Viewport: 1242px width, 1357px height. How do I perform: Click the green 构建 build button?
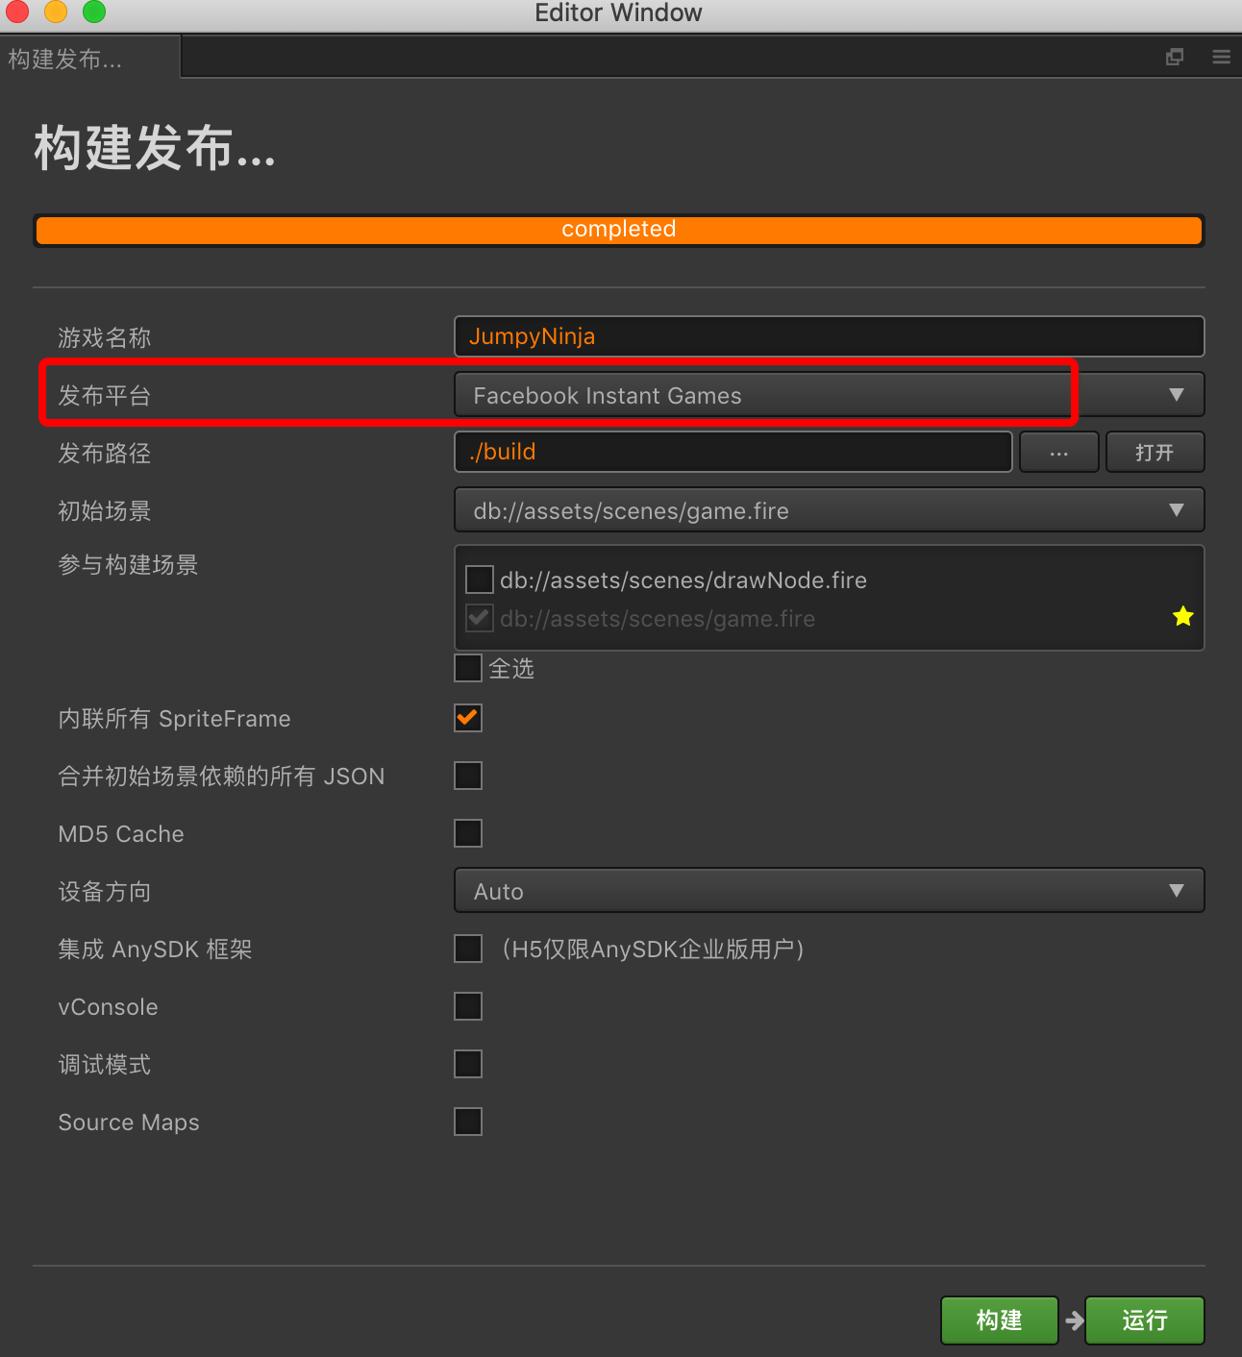pyautogui.click(x=999, y=1320)
